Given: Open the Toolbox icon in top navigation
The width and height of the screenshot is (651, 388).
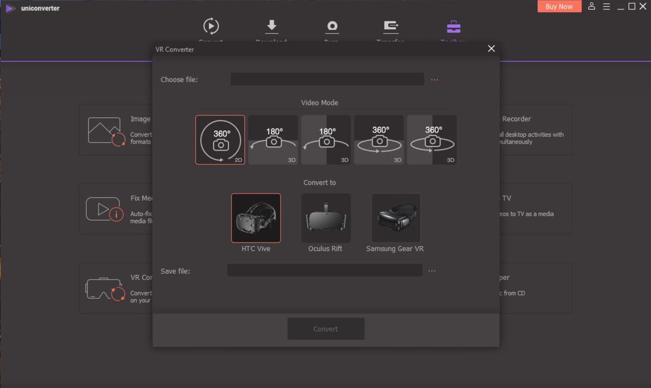Looking at the screenshot, I should click(x=452, y=26).
